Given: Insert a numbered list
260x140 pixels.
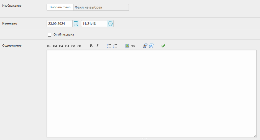Looking at the screenshot, I should coord(115,46).
